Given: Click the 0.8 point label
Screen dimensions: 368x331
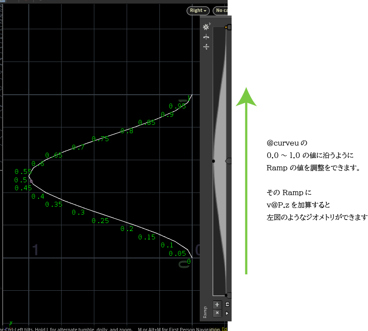Looking at the screenshot, I should pyautogui.click(x=127, y=131).
